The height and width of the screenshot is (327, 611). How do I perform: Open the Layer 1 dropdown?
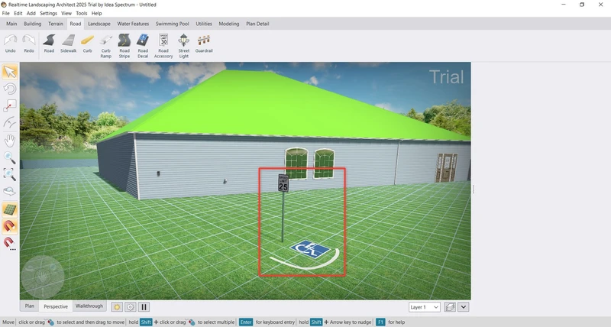(x=425, y=307)
